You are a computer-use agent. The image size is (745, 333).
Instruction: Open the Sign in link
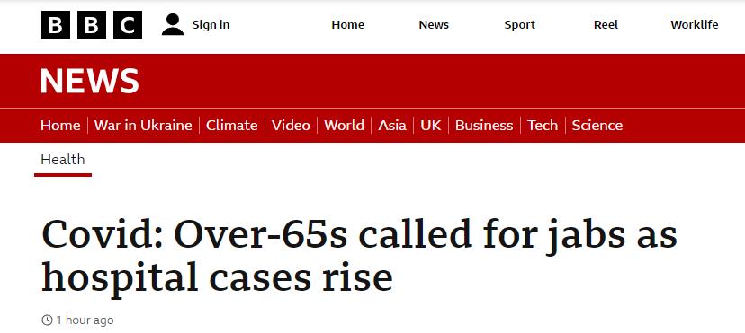[x=211, y=24]
